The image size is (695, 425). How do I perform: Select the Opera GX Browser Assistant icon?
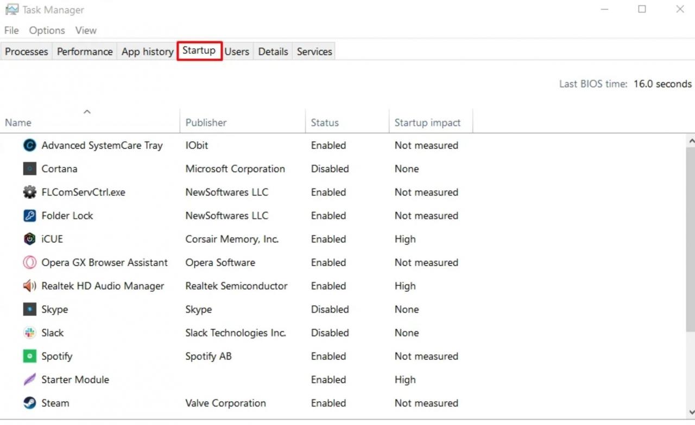click(x=29, y=262)
